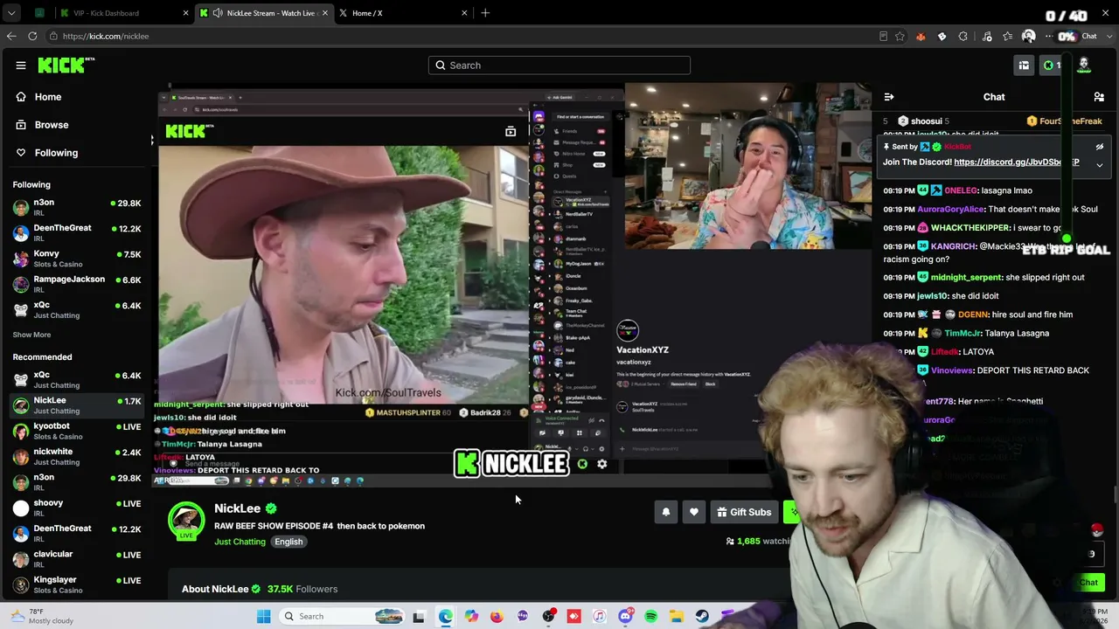Open the tab list dropdown

coord(11,13)
